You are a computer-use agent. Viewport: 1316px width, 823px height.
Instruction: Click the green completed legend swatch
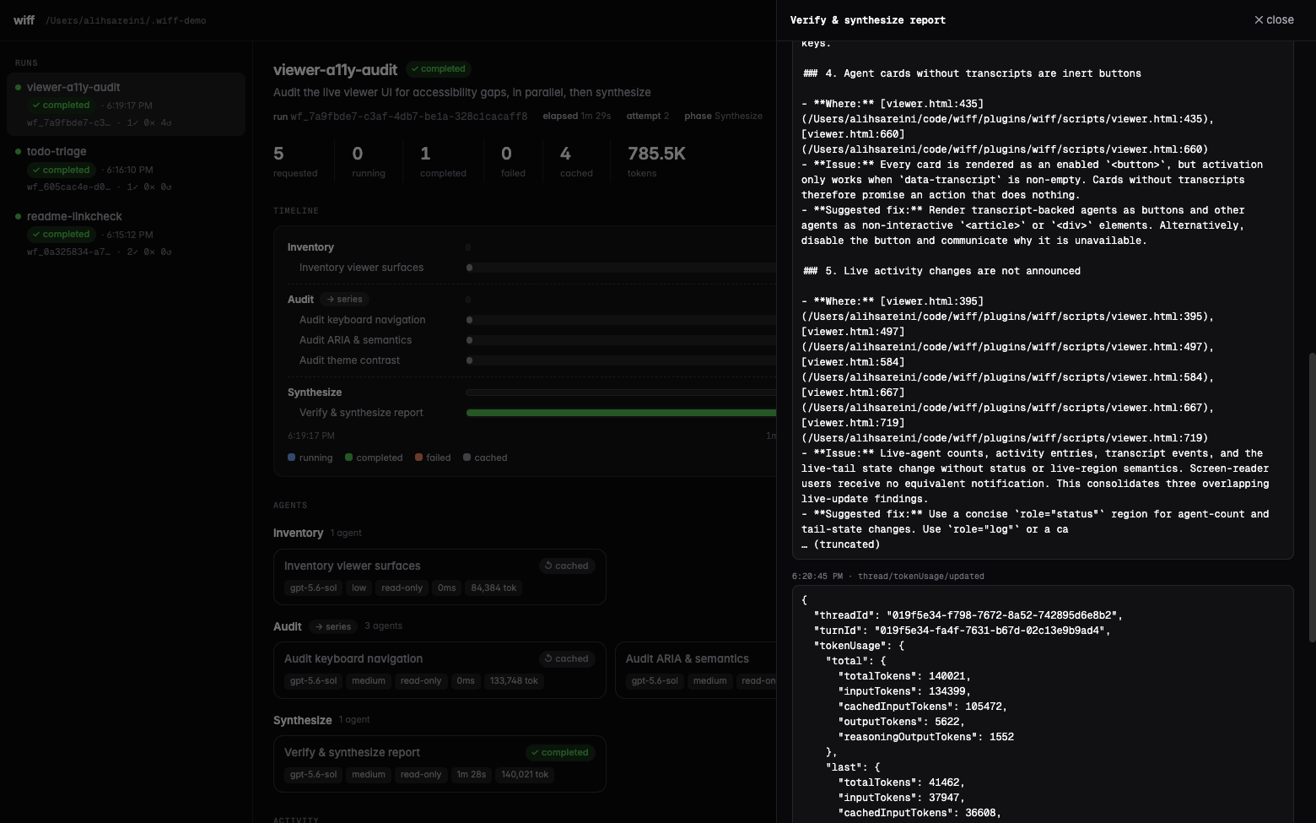point(348,458)
